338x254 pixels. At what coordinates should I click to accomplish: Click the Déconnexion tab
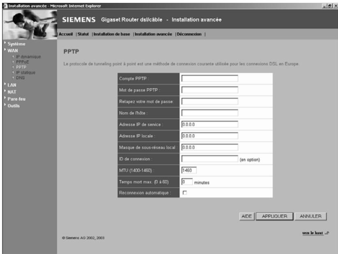point(189,34)
